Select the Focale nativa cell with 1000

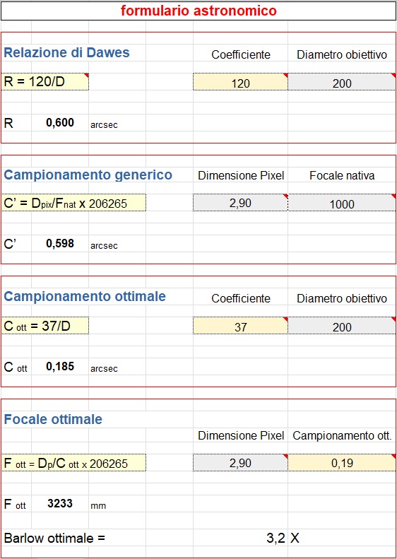(342, 203)
